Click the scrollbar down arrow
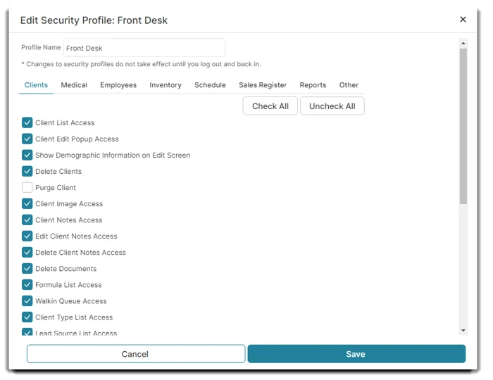Image resolution: width=493 pixels, height=380 pixels. point(463,330)
